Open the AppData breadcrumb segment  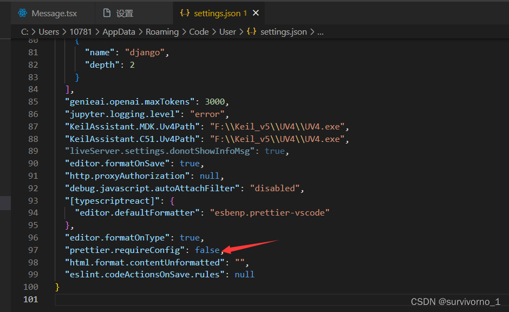coord(119,32)
